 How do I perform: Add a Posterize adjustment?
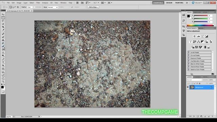(197, 47)
